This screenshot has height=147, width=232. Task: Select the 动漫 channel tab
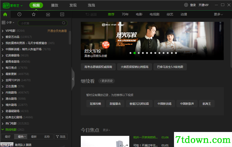(184, 14)
